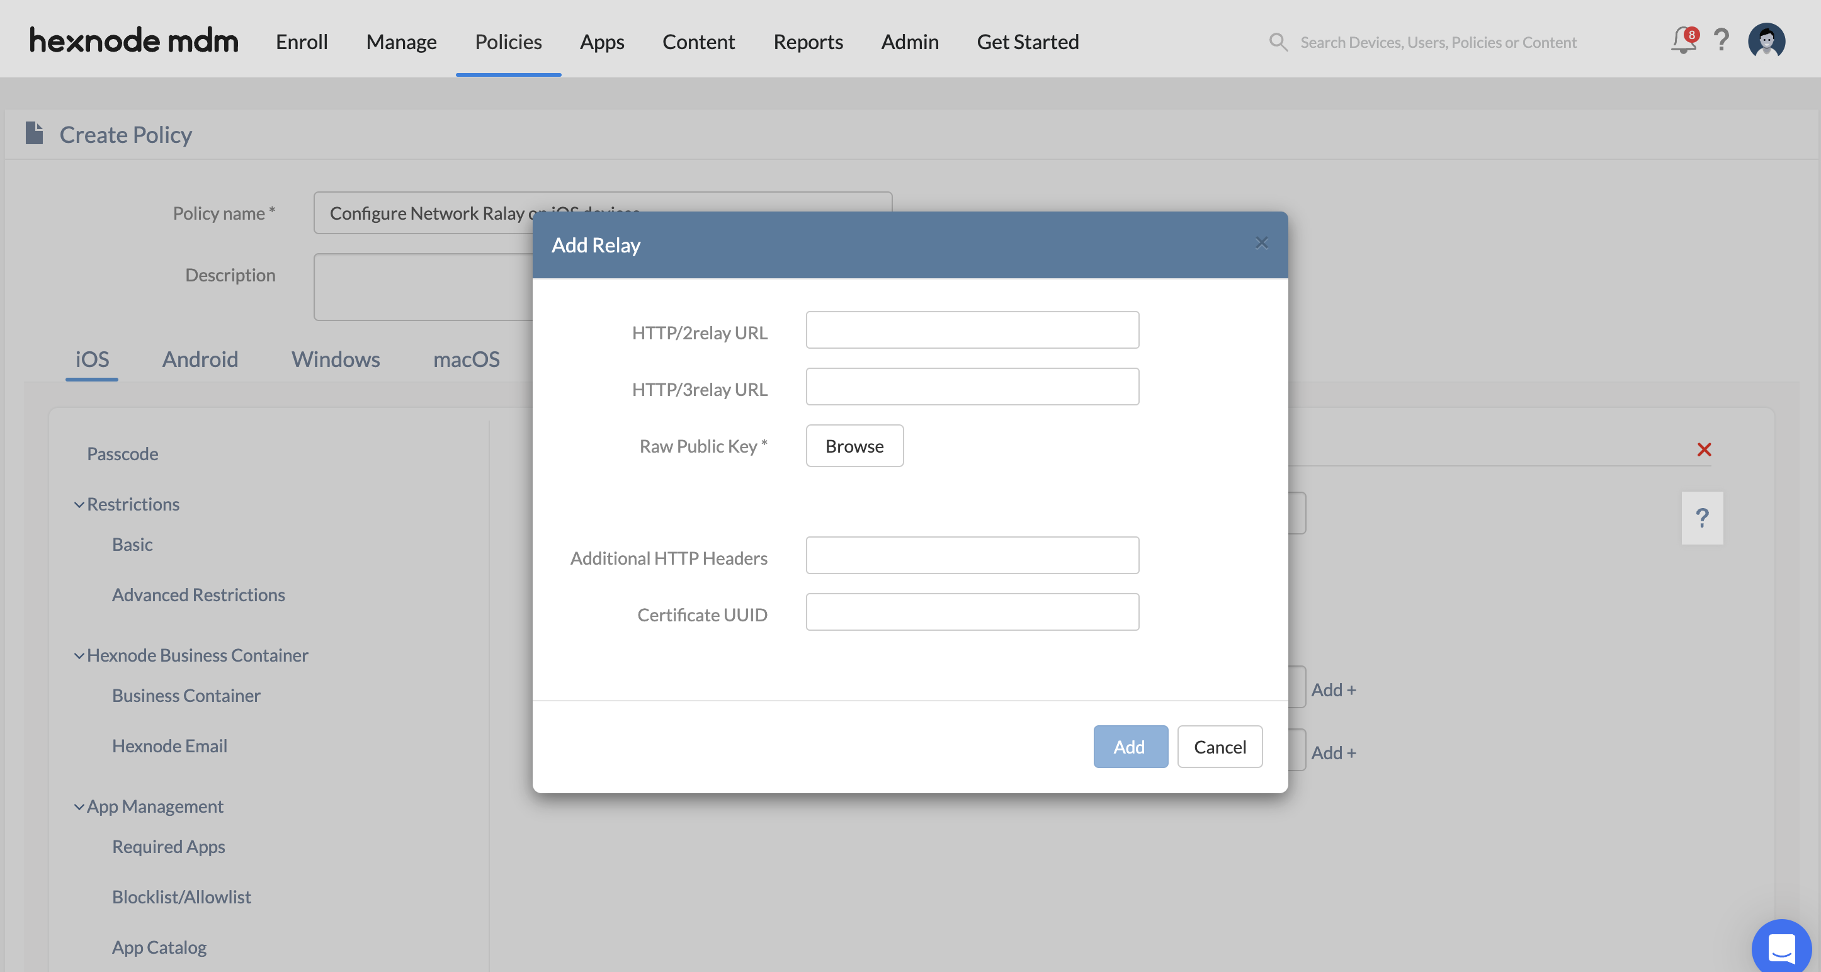Click the Cancel button
Viewport: 1821px width, 972px height.
(1220, 747)
